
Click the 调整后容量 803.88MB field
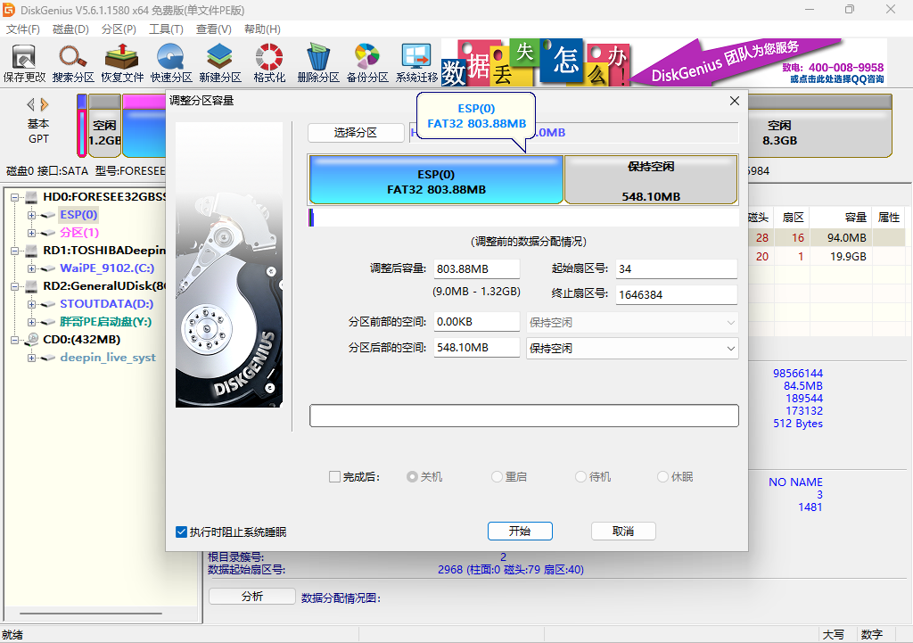(476, 269)
